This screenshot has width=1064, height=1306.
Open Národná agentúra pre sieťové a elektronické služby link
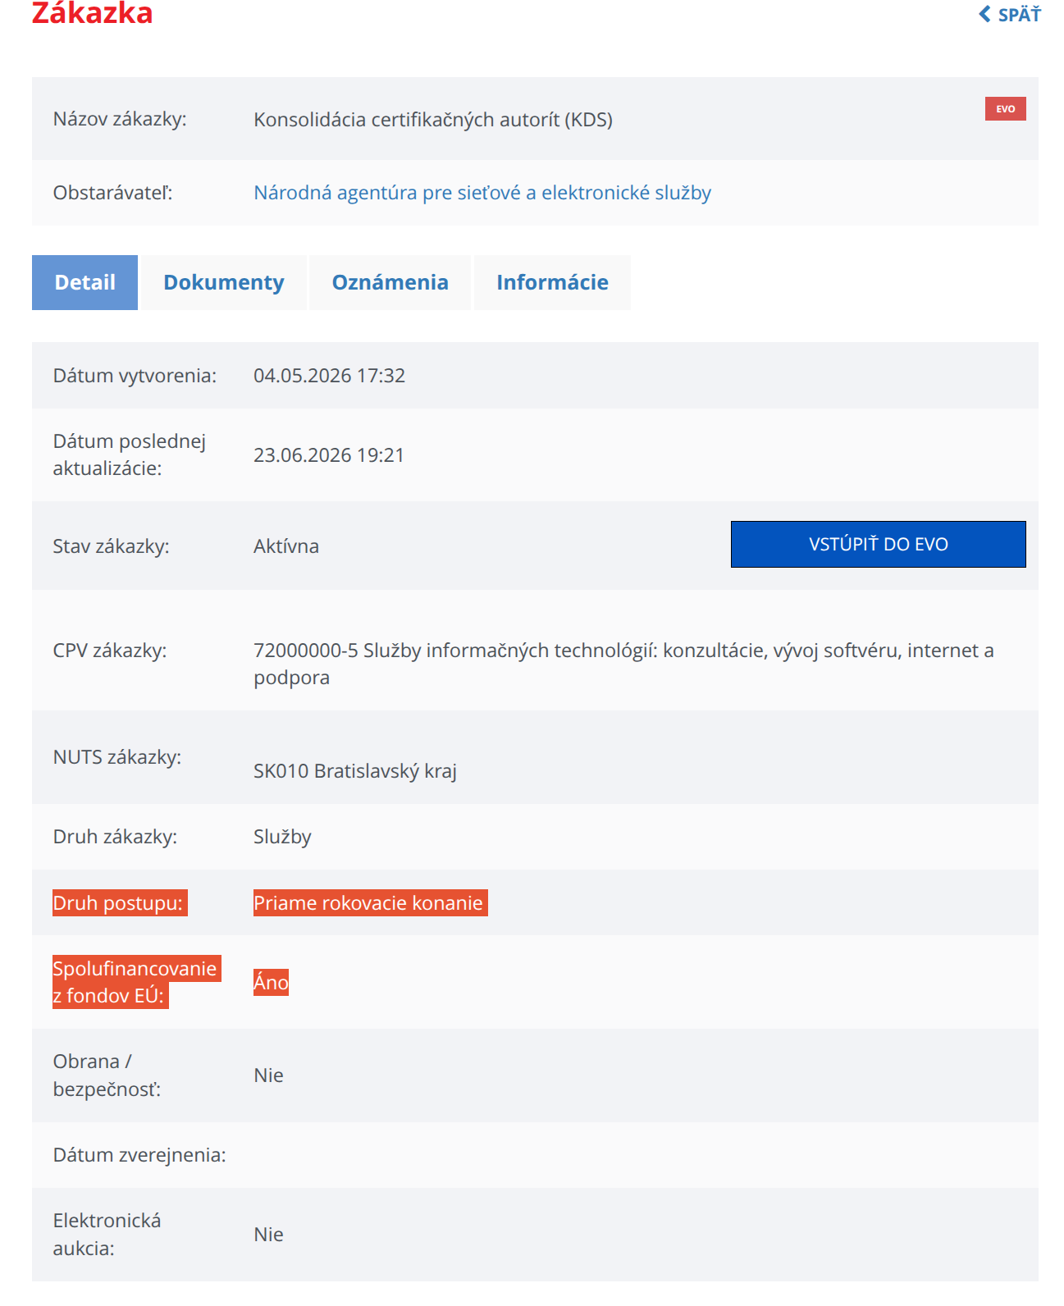pyautogui.click(x=482, y=193)
